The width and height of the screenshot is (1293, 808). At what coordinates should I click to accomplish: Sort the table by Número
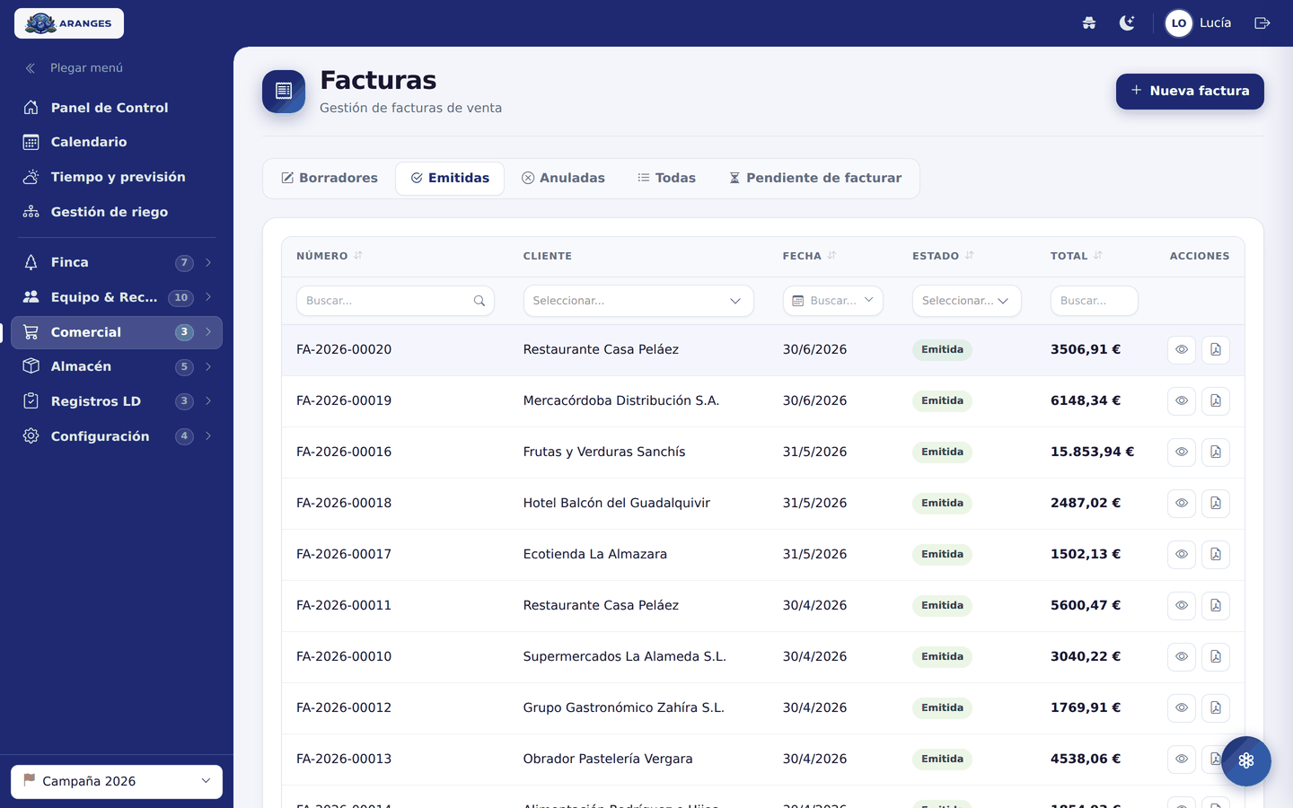[358, 256]
